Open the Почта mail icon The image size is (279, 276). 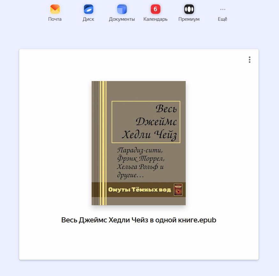pos(55,9)
